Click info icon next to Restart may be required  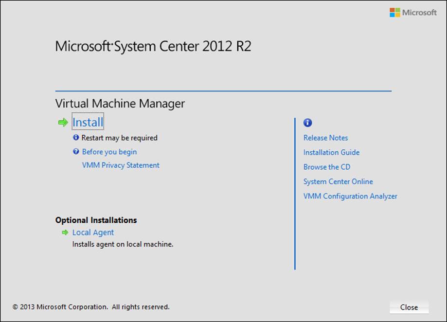coord(76,137)
